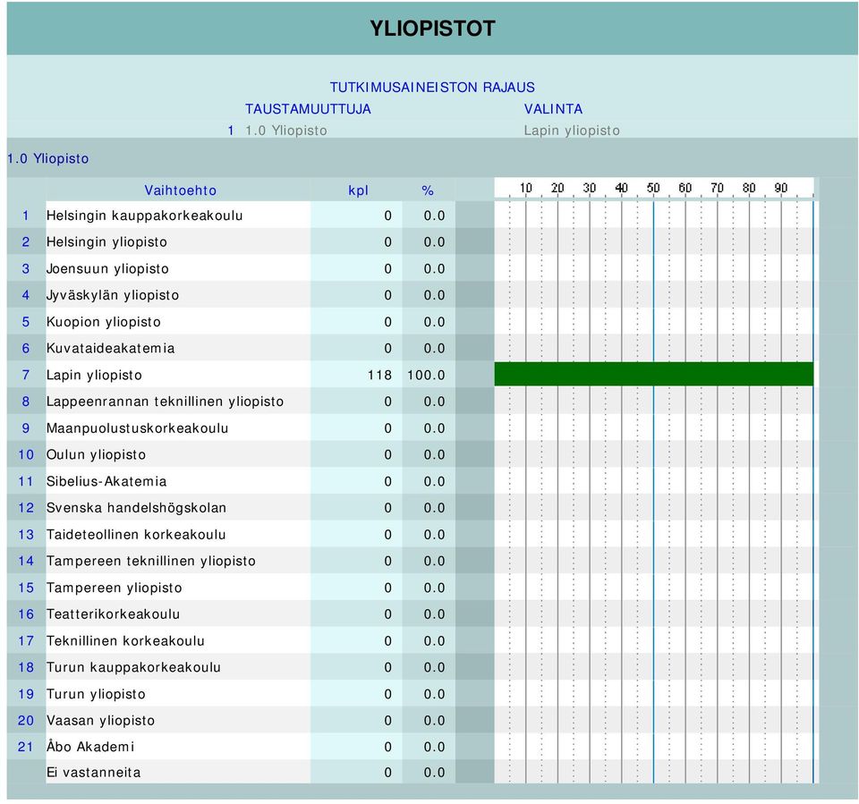Click the YLIOPISTOT page title
The height and width of the screenshot is (804, 859).
[432, 29]
